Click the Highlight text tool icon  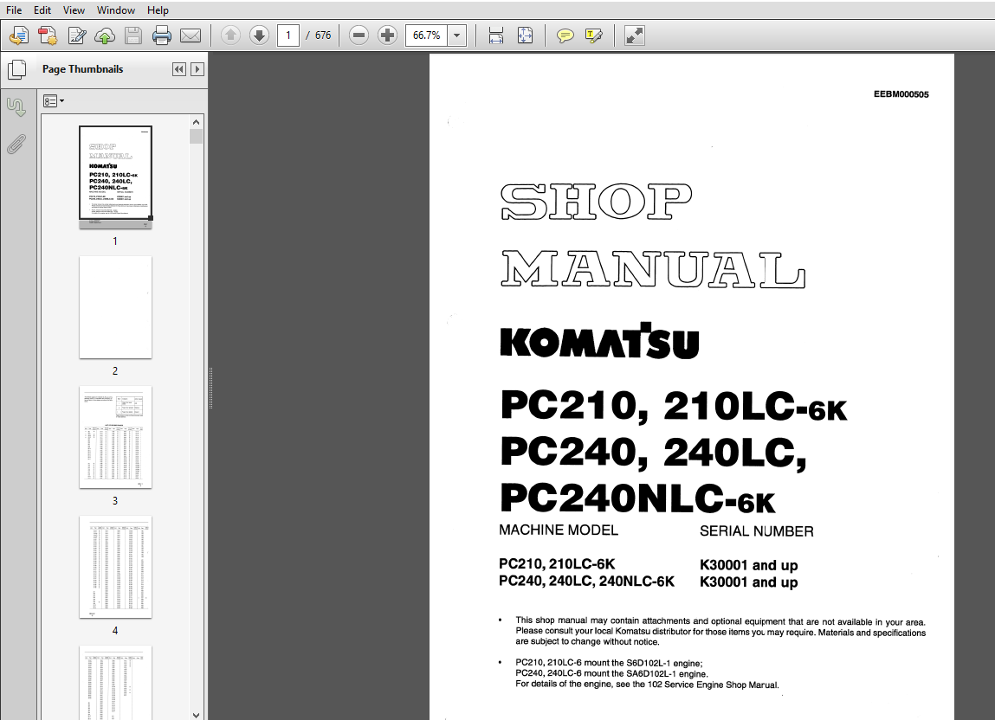(594, 35)
